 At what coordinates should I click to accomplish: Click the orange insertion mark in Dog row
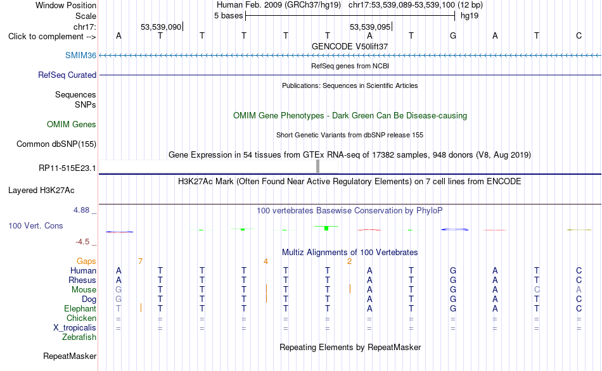pos(266,298)
